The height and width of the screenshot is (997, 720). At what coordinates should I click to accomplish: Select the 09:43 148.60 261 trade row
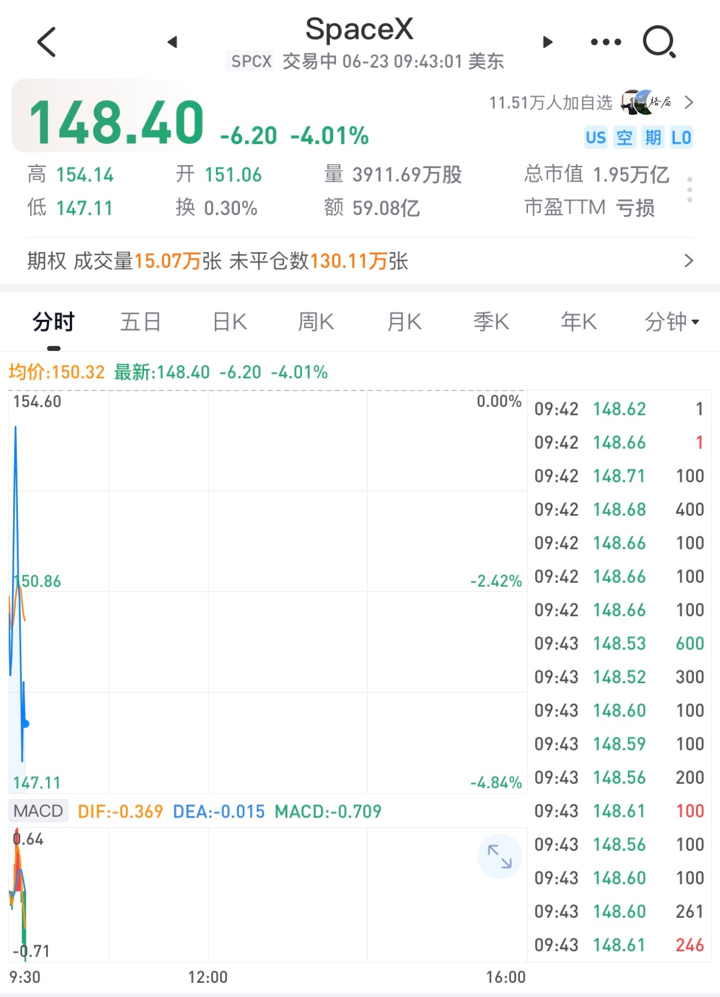619,911
